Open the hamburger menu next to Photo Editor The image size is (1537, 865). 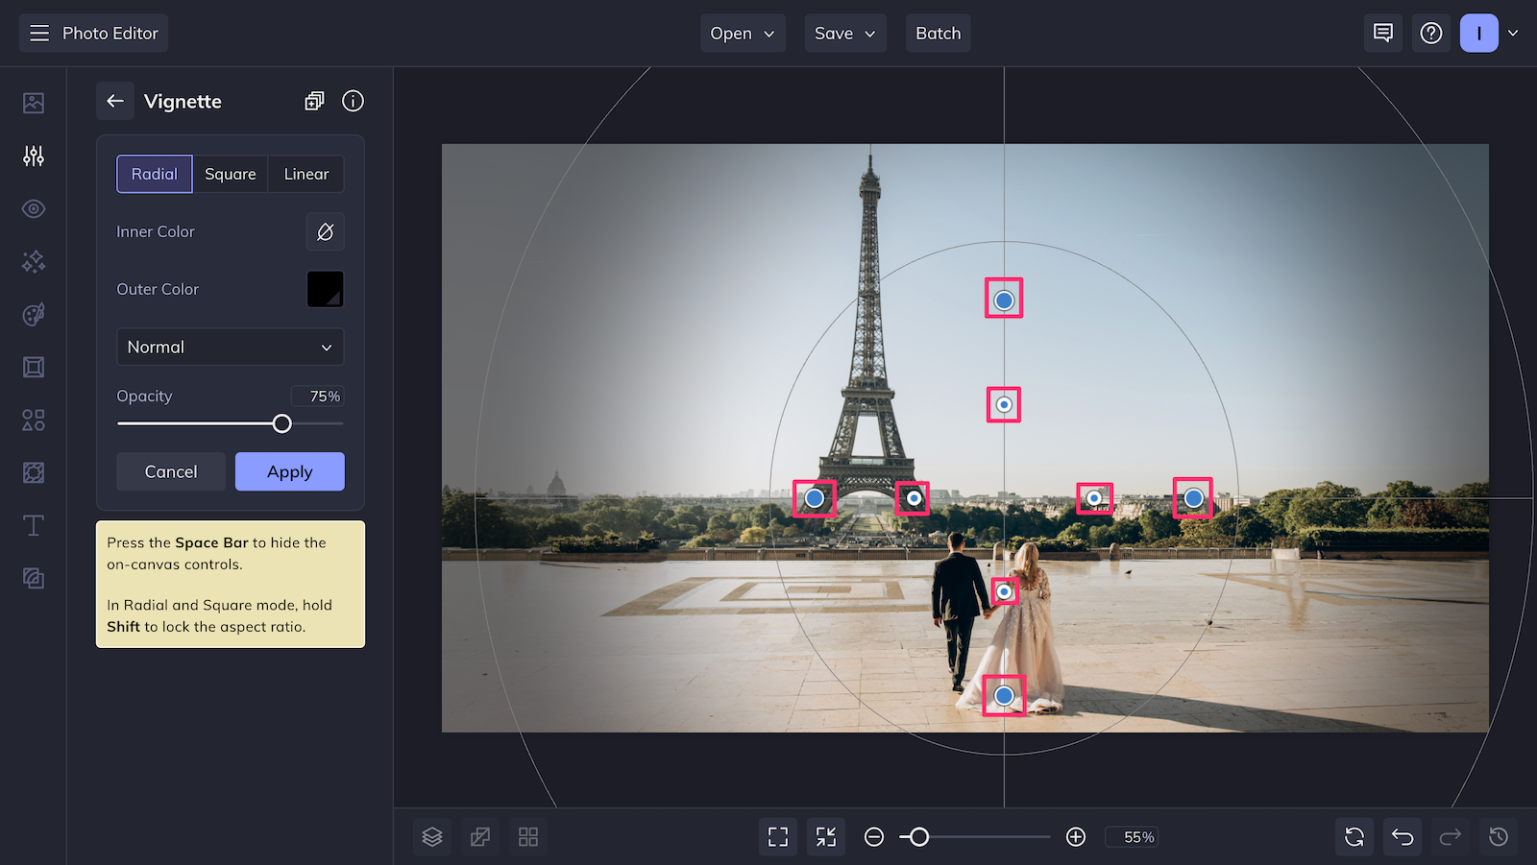point(38,32)
